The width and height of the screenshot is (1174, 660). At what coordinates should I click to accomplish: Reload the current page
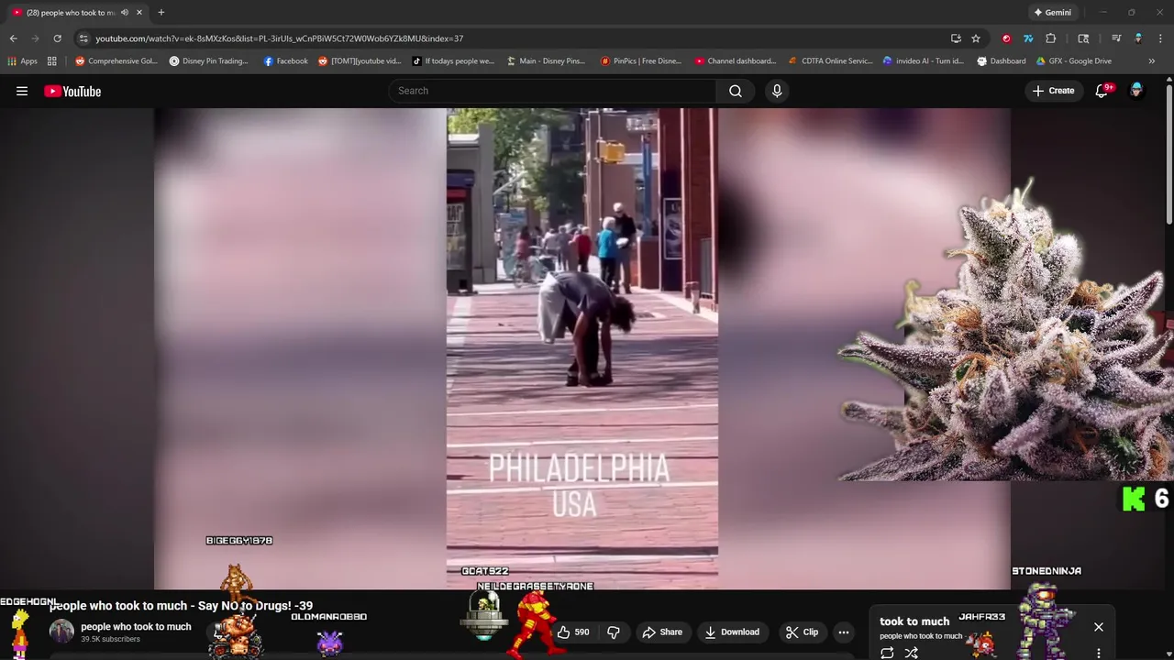[x=57, y=38]
